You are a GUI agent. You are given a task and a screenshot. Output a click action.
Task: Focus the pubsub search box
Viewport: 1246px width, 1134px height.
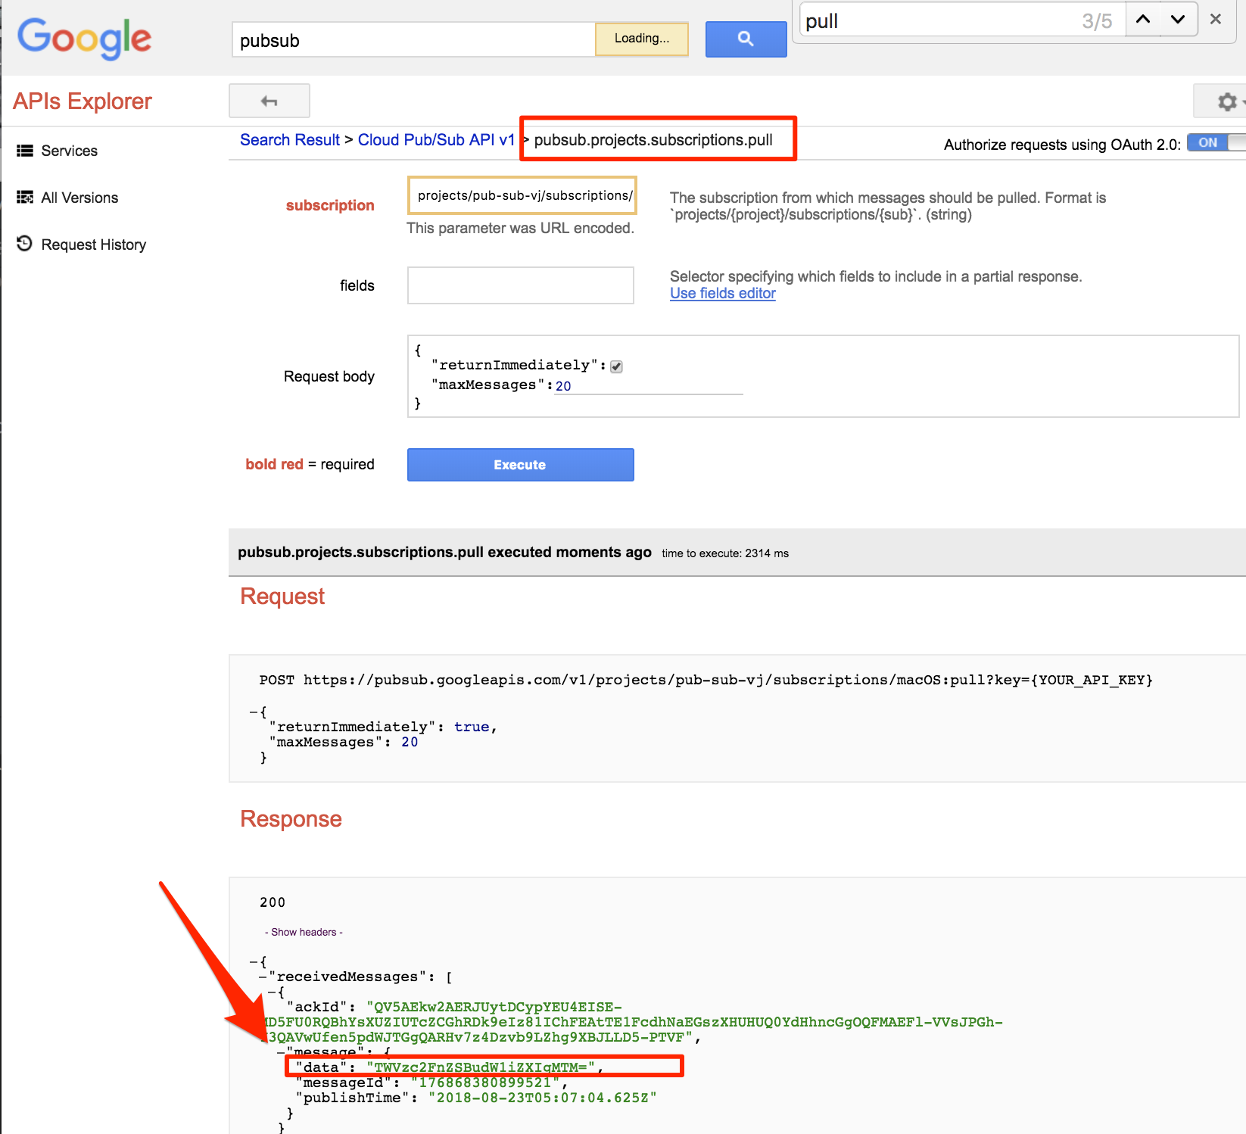[413, 40]
